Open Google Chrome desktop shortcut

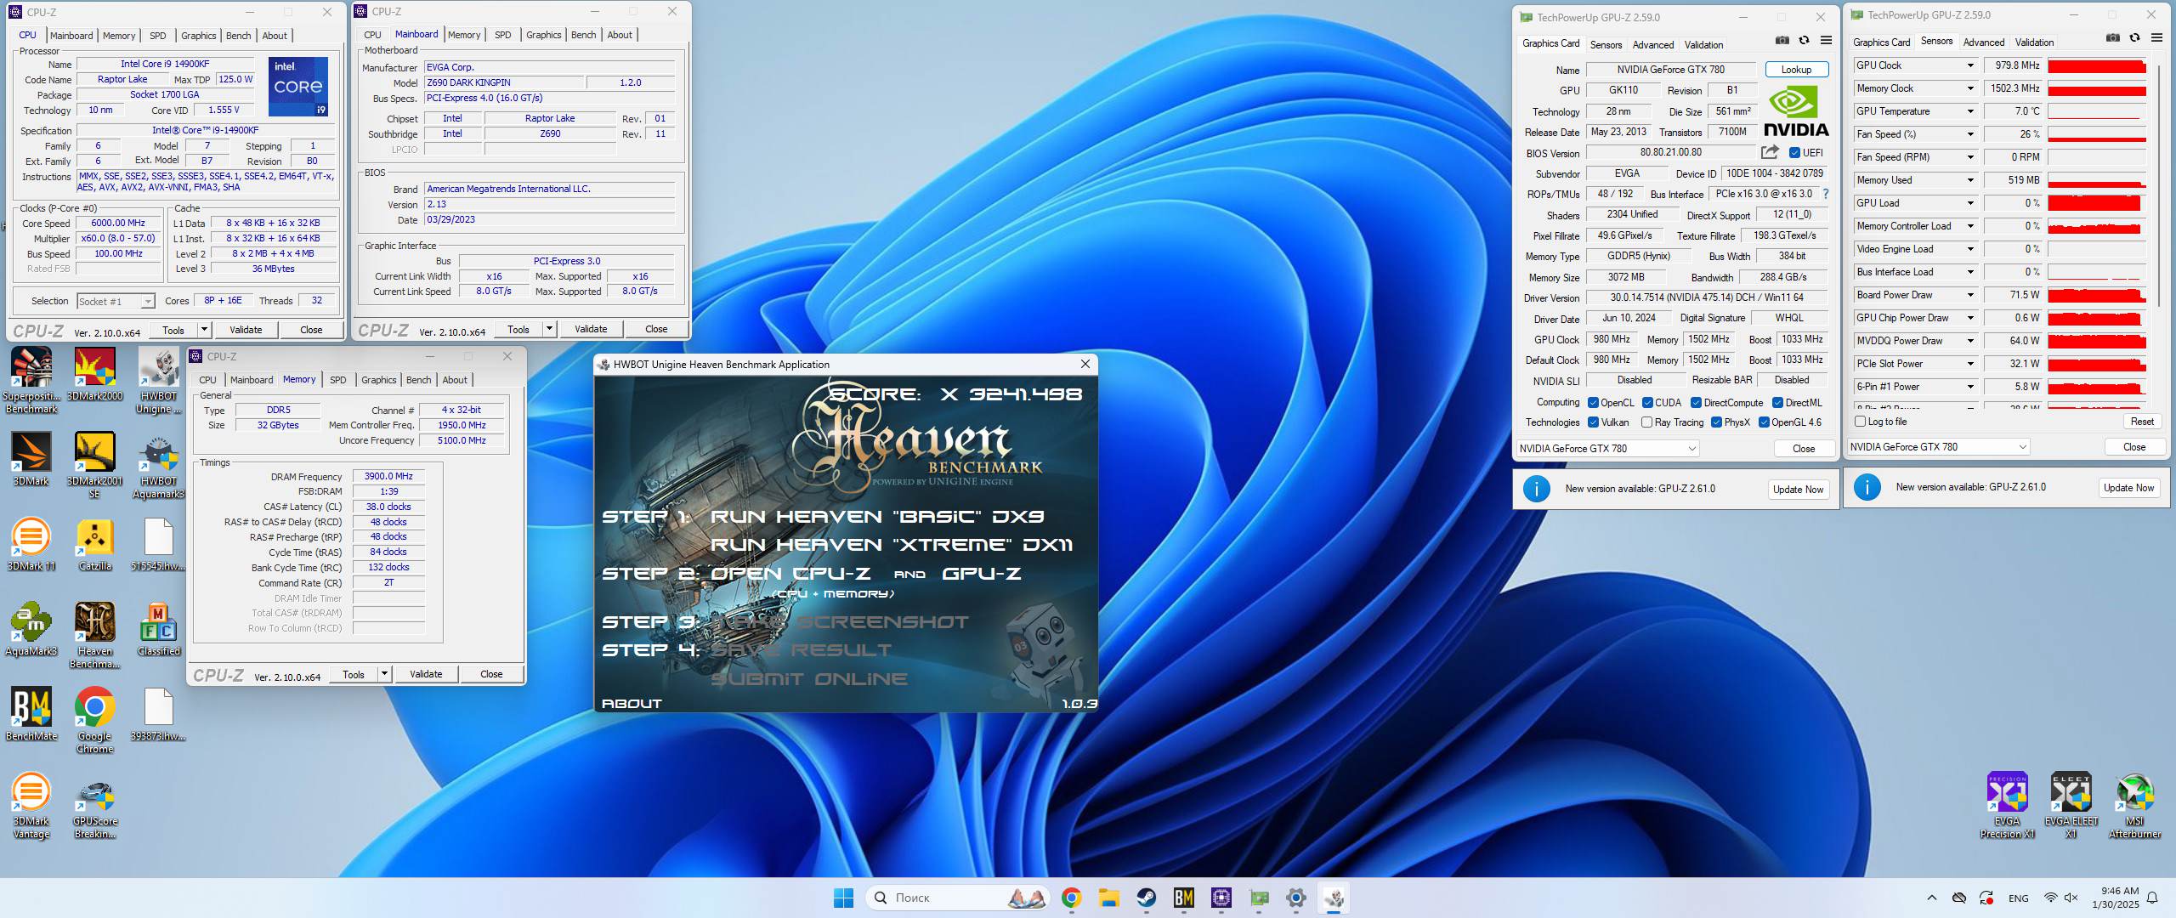tap(94, 719)
